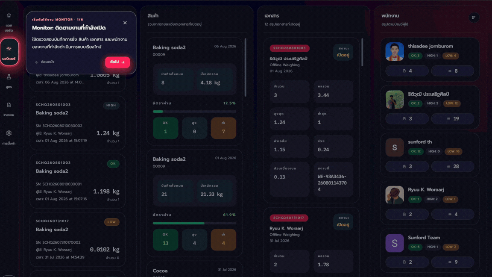
Task: Click thisadee jornburom document count 4
Action: pos(407,71)
